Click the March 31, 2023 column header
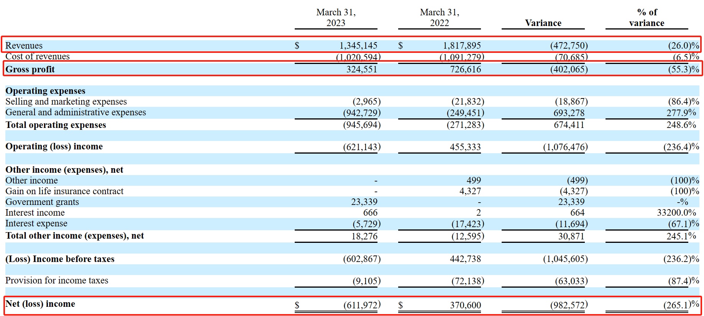The height and width of the screenshot is (316, 704). click(336, 18)
